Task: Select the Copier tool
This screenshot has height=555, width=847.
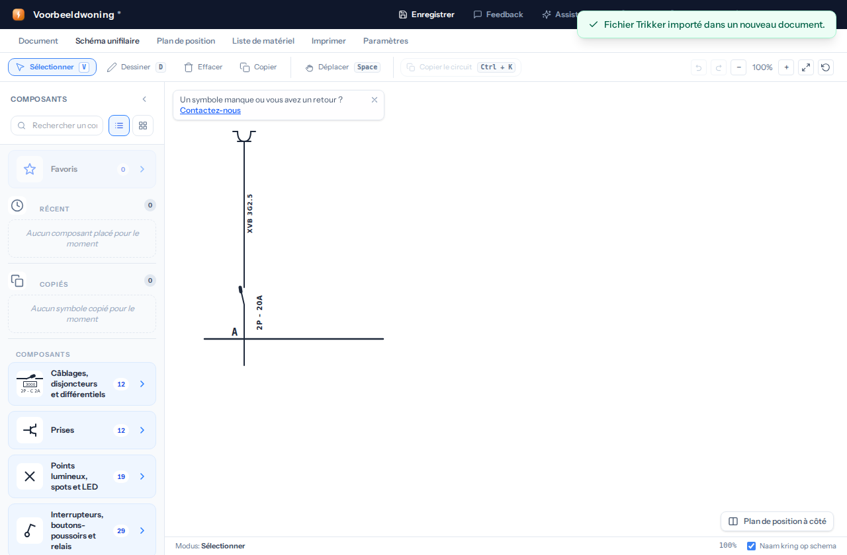Action: pos(258,67)
